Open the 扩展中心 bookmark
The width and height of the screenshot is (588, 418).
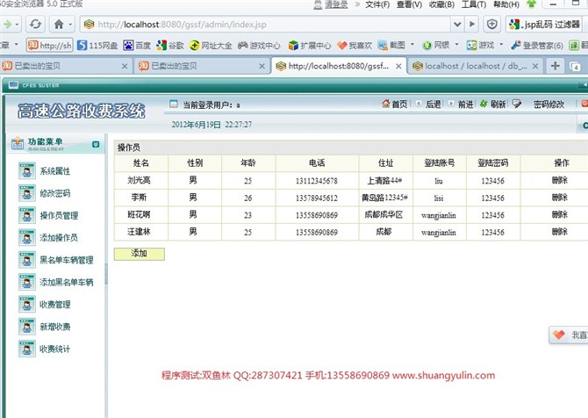310,46
